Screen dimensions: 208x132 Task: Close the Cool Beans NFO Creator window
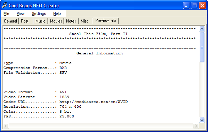[202, 6]
